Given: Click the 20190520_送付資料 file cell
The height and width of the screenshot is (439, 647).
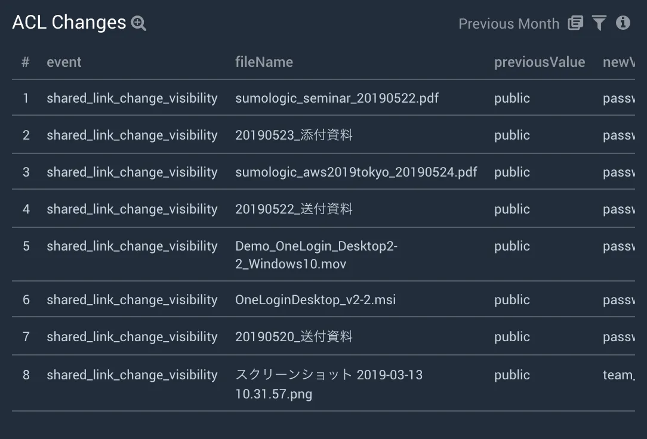Looking at the screenshot, I should (294, 337).
